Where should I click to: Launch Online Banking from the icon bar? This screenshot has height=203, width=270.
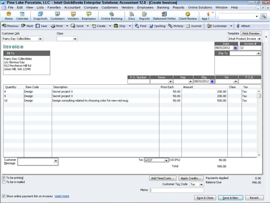coord(111,16)
